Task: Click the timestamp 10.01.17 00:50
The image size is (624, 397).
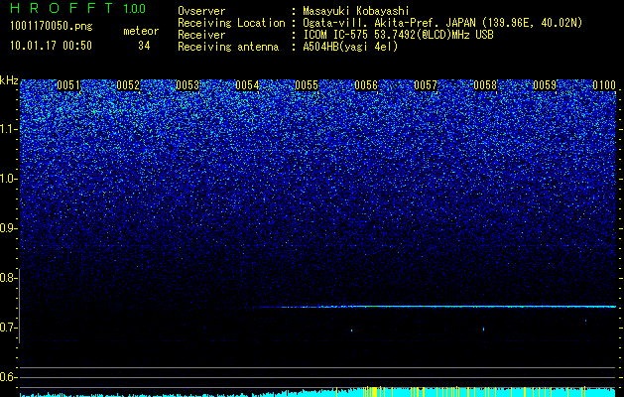Action: pos(51,46)
